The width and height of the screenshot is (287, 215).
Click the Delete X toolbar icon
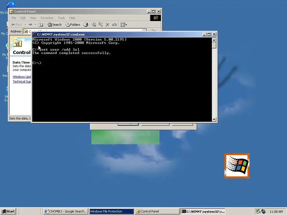coord(107,25)
